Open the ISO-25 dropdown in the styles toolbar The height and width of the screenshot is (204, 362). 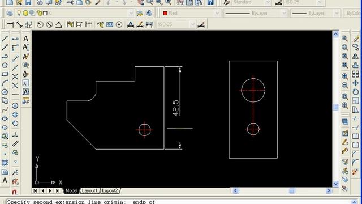tap(320, 2)
